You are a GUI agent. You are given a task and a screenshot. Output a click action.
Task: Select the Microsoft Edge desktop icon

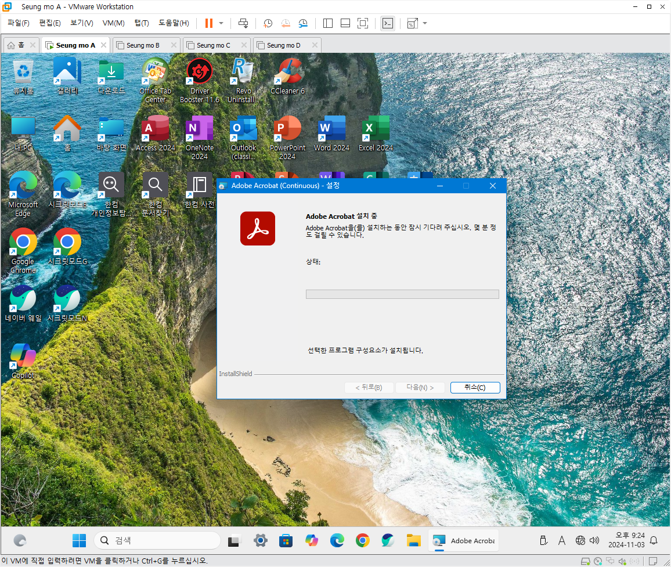pos(23,194)
